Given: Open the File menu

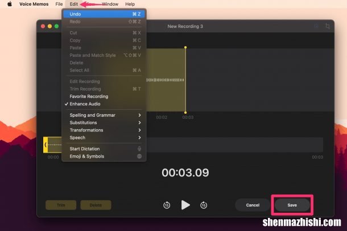Looking at the screenshot, I should (59, 4).
